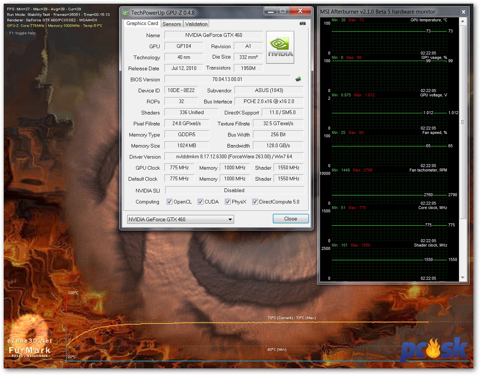
Task: Open the NVIDIA GeForce GTX 460 dropdown
Action: pos(181,219)
